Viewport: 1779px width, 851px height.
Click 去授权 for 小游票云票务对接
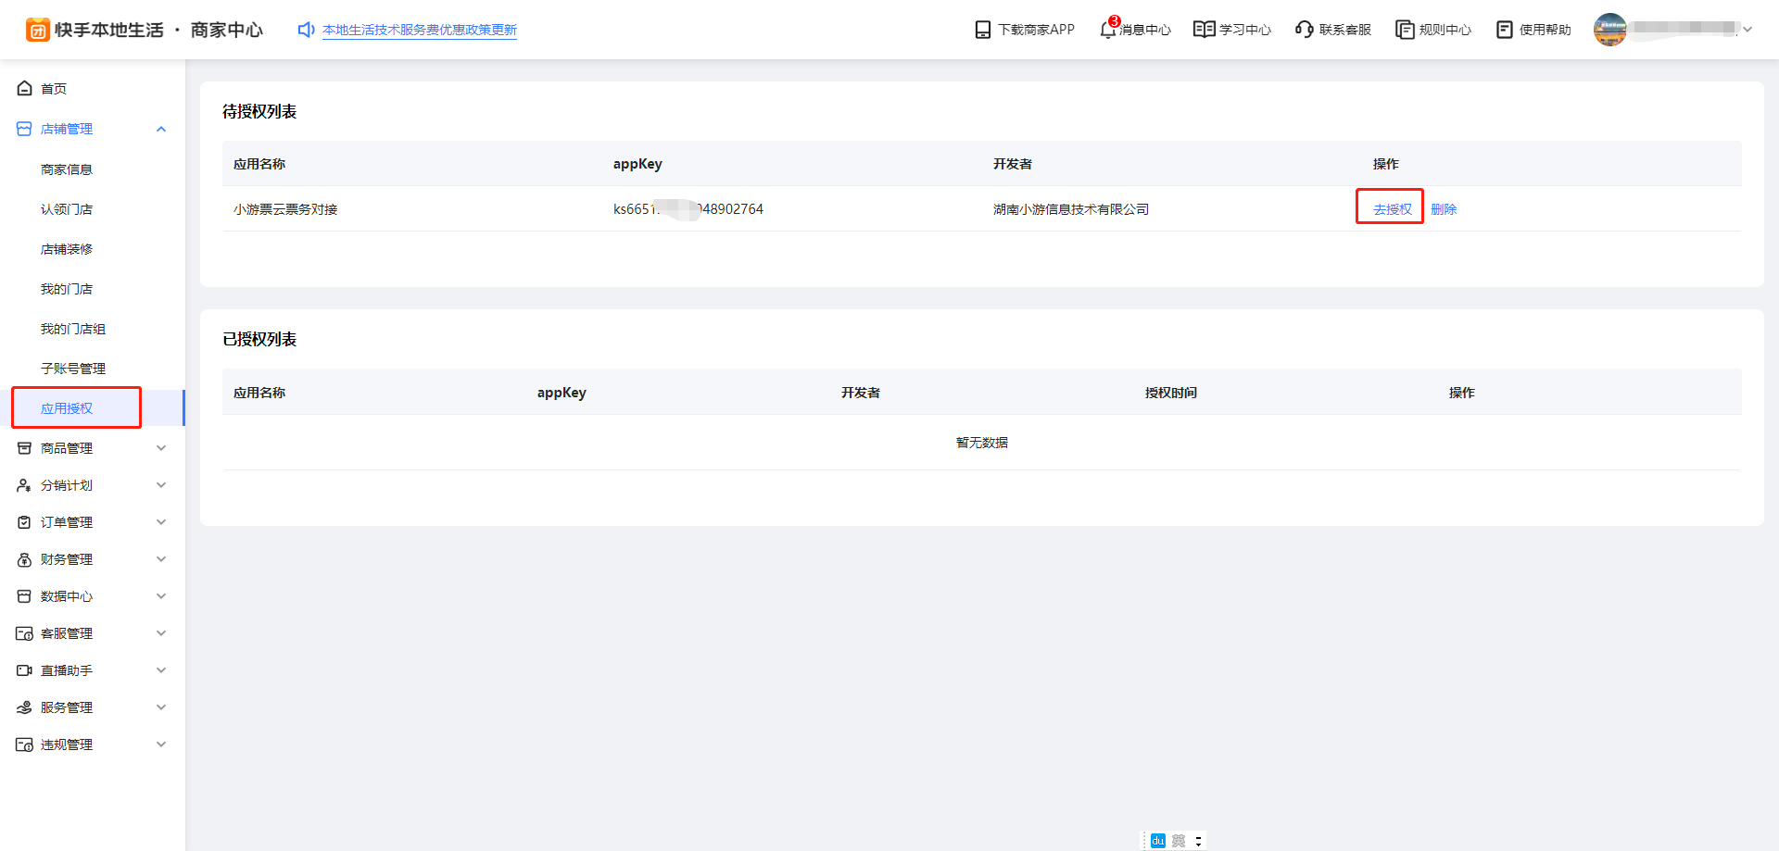[1392, 209]
